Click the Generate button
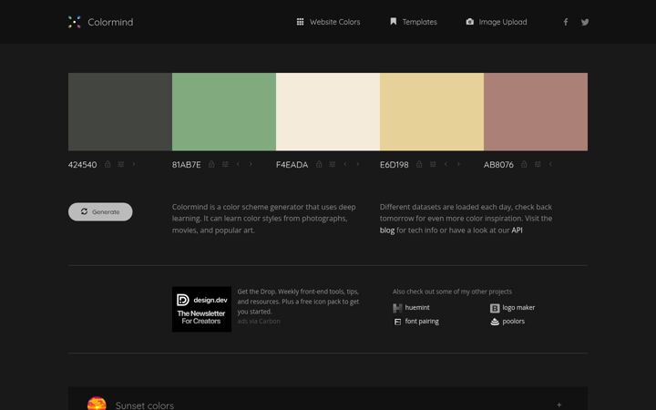656x410 pixels. tap(100, 211)
